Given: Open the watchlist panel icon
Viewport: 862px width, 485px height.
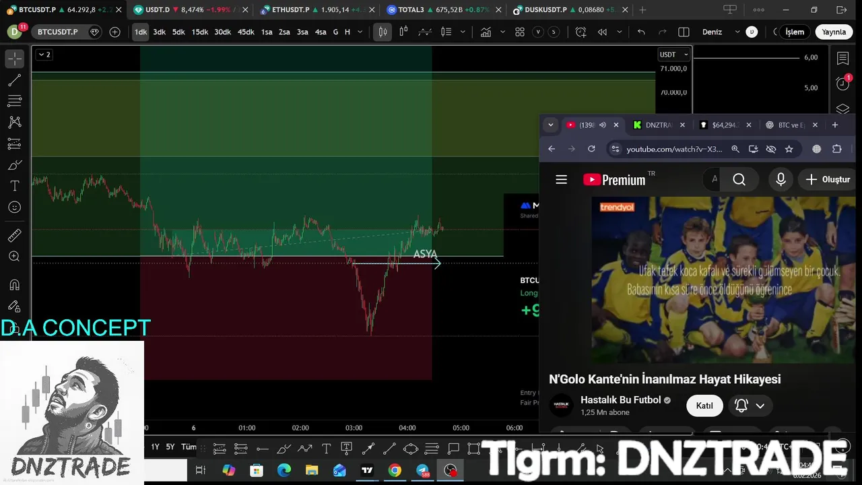Looking at the screenshot, I should [842, 59].
